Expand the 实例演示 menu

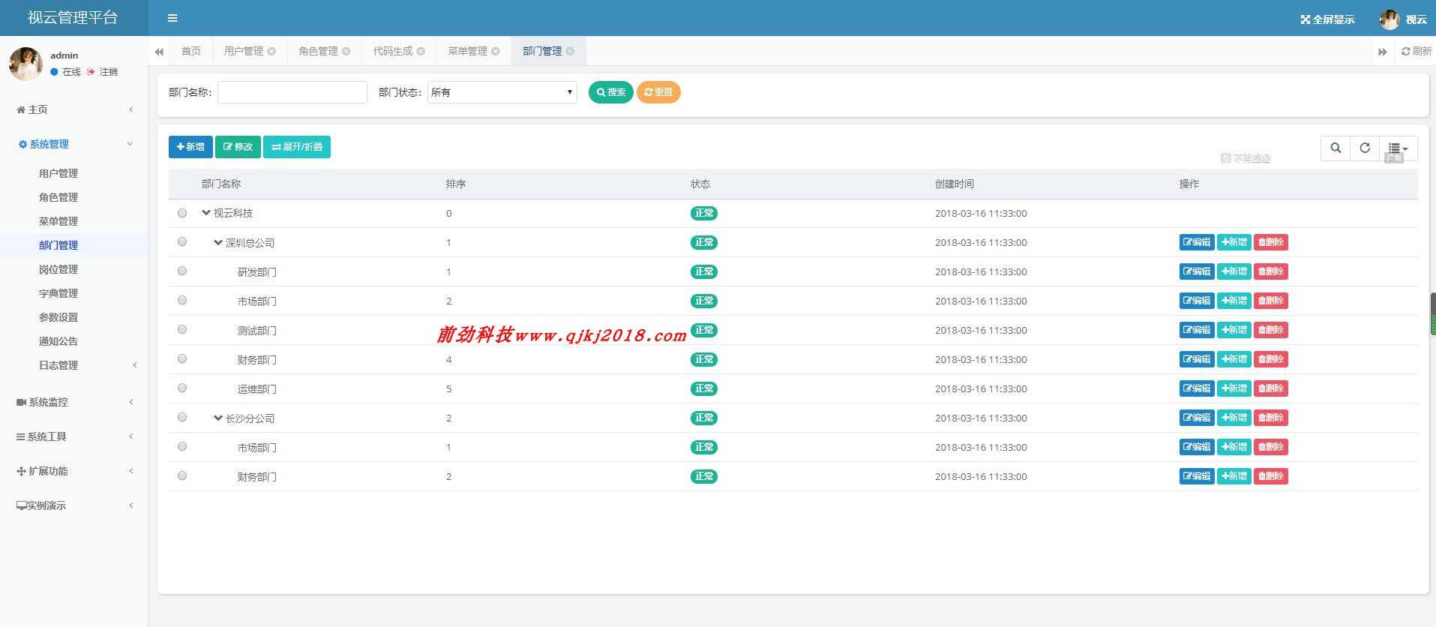(x=74, y=505)
